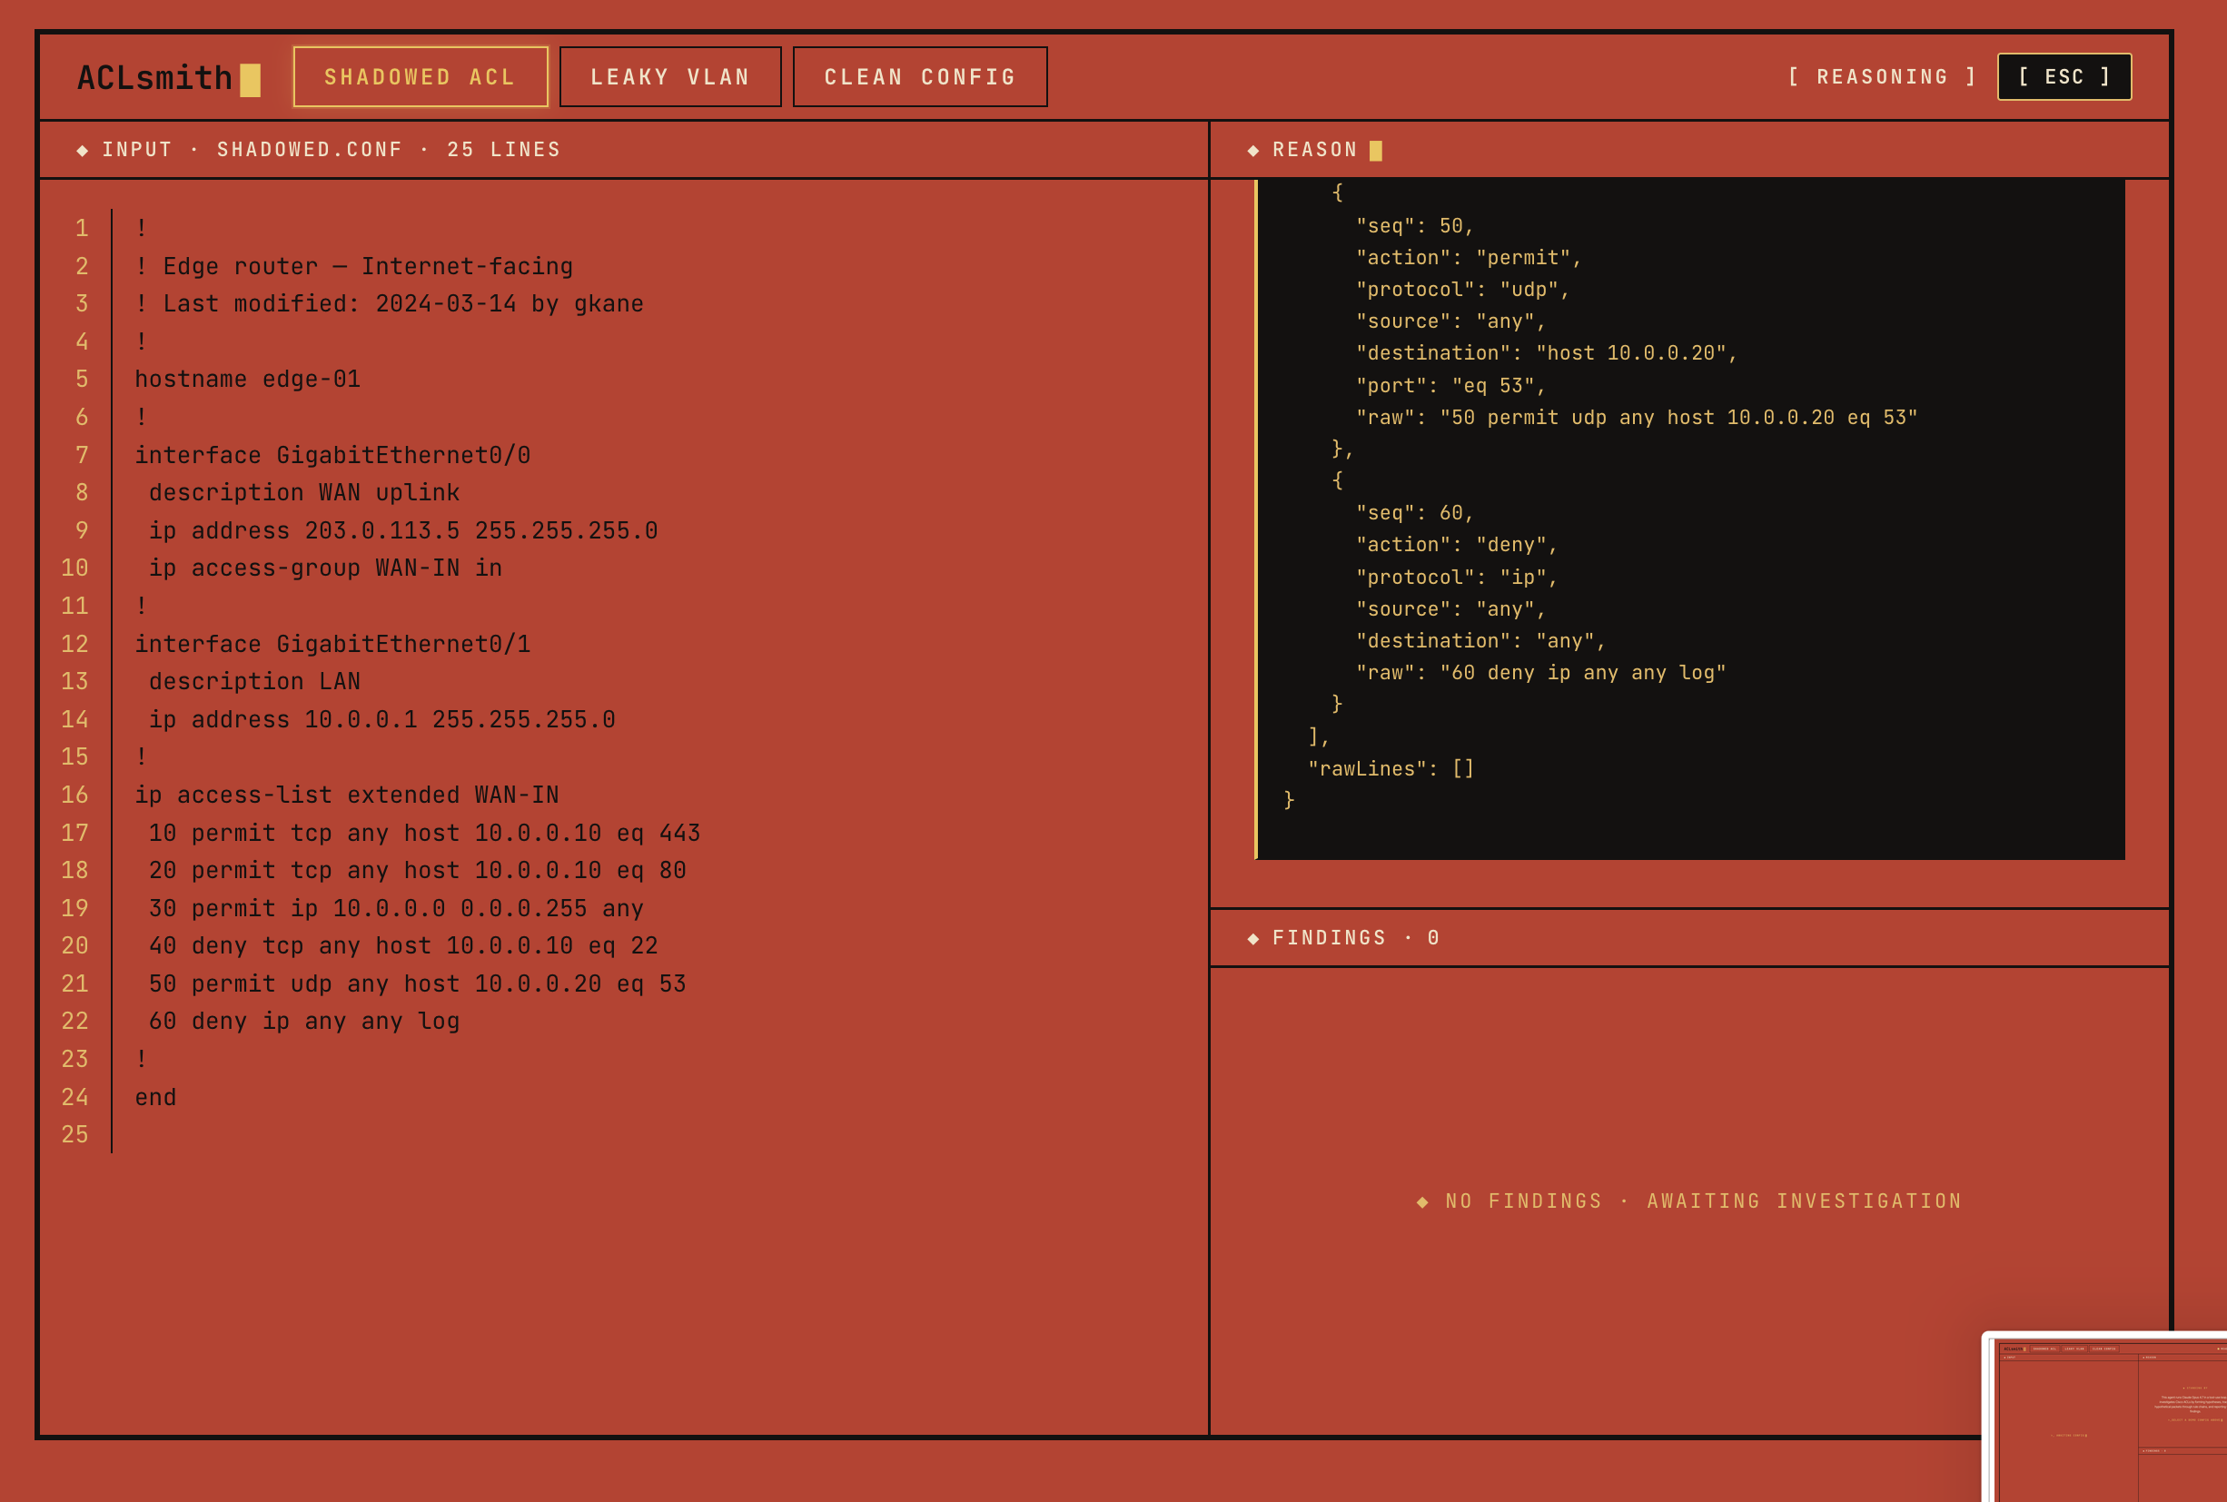Image resolution: width=2227 pixels, height=1502 pixels.
Task: Click the seq 60 entry in reason JSON
Action: pyautogui.click(x=1414, y=513)
